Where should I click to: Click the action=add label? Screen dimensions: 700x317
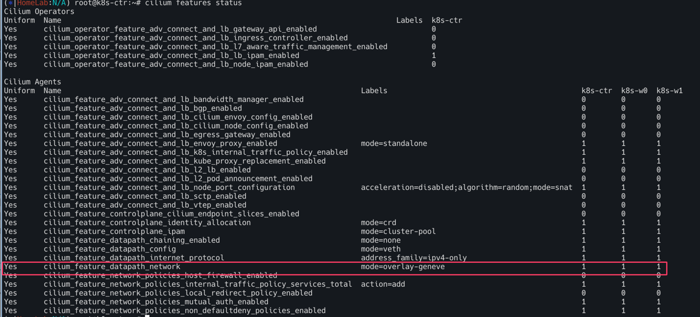tap(383, 284)
